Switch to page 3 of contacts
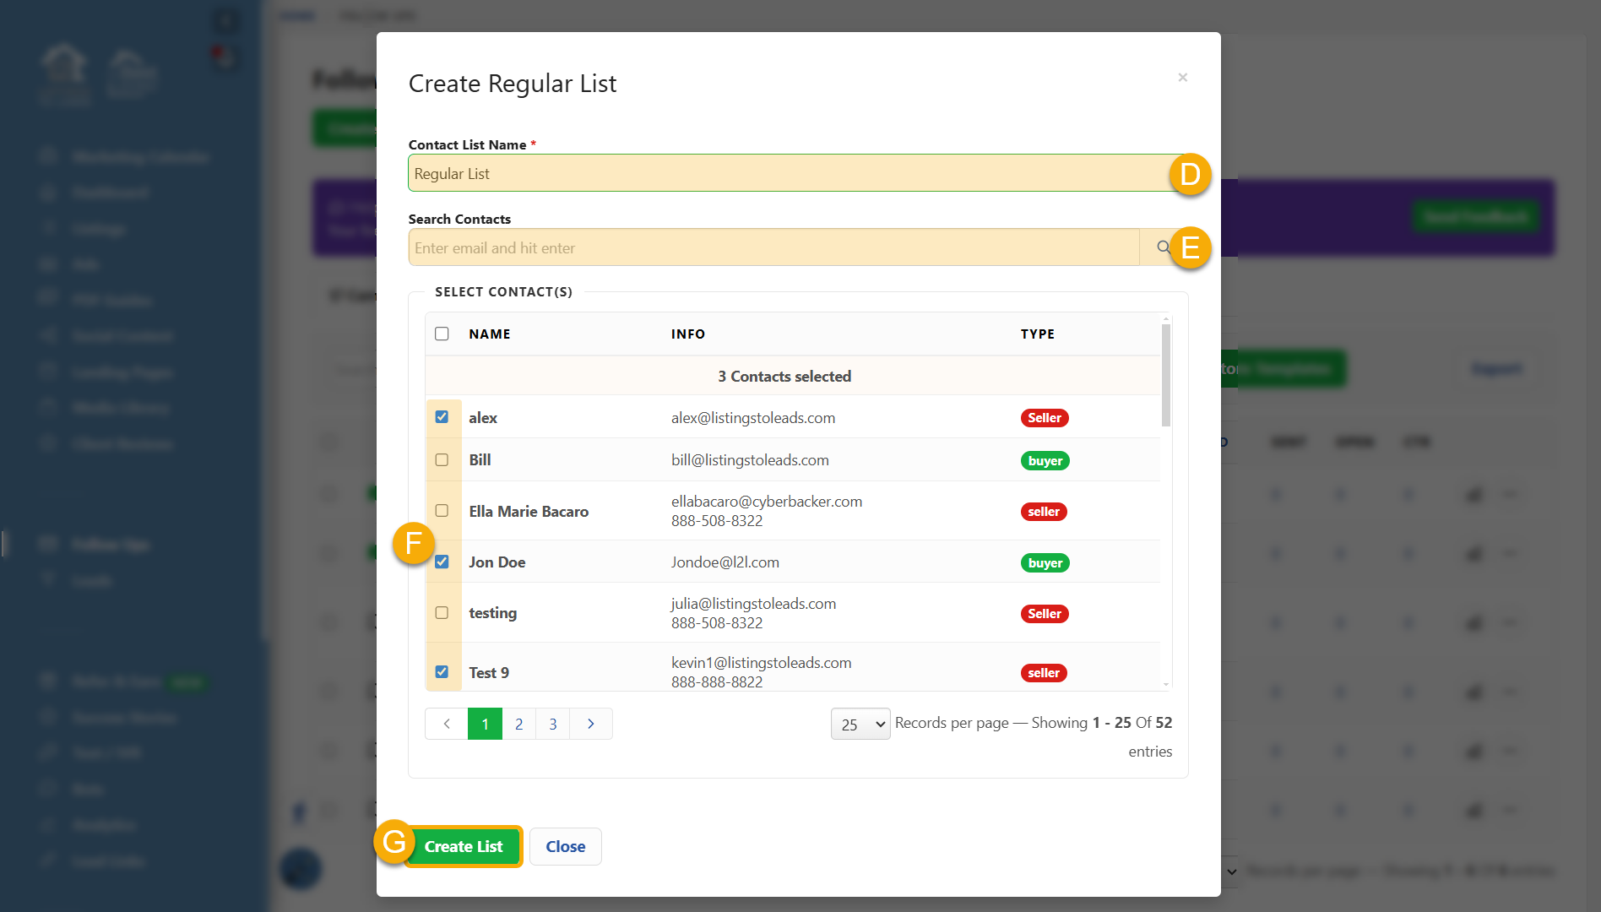The height and width of the screenshot is (912, 1601). click(x=553, y=724)
